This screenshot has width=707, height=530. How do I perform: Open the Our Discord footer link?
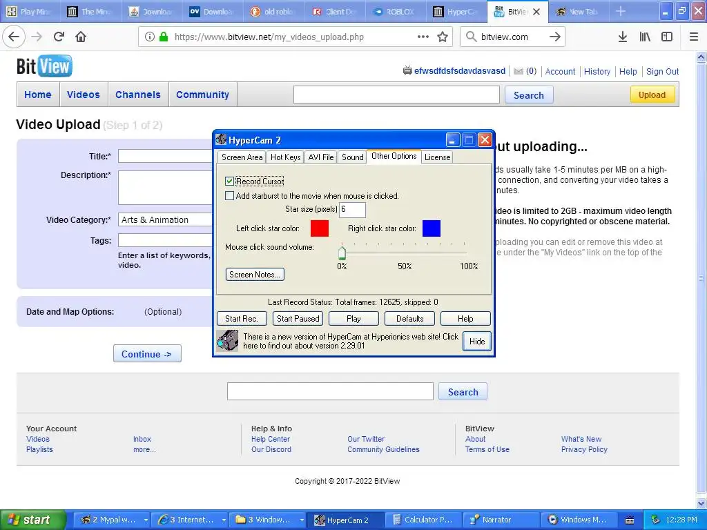tap(271, 449)
